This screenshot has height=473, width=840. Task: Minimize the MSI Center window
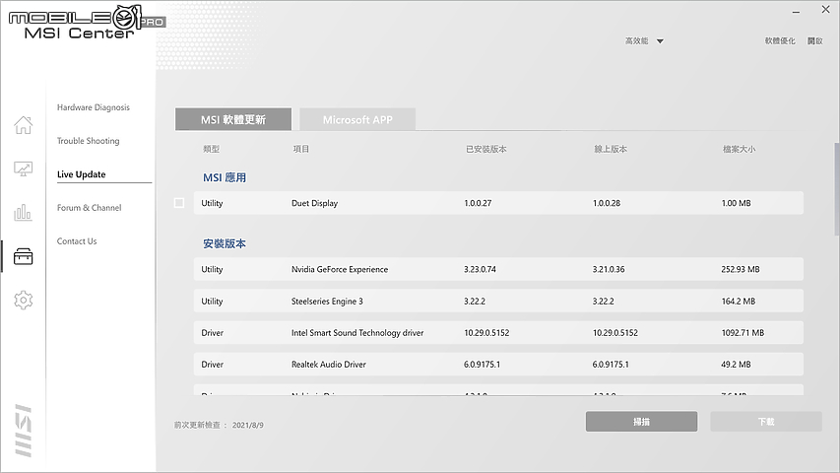click(796, 11)
